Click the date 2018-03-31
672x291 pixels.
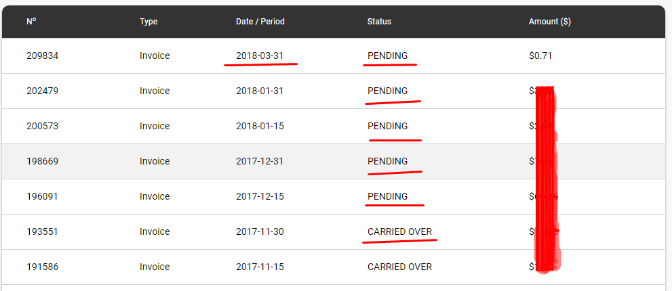260,55
